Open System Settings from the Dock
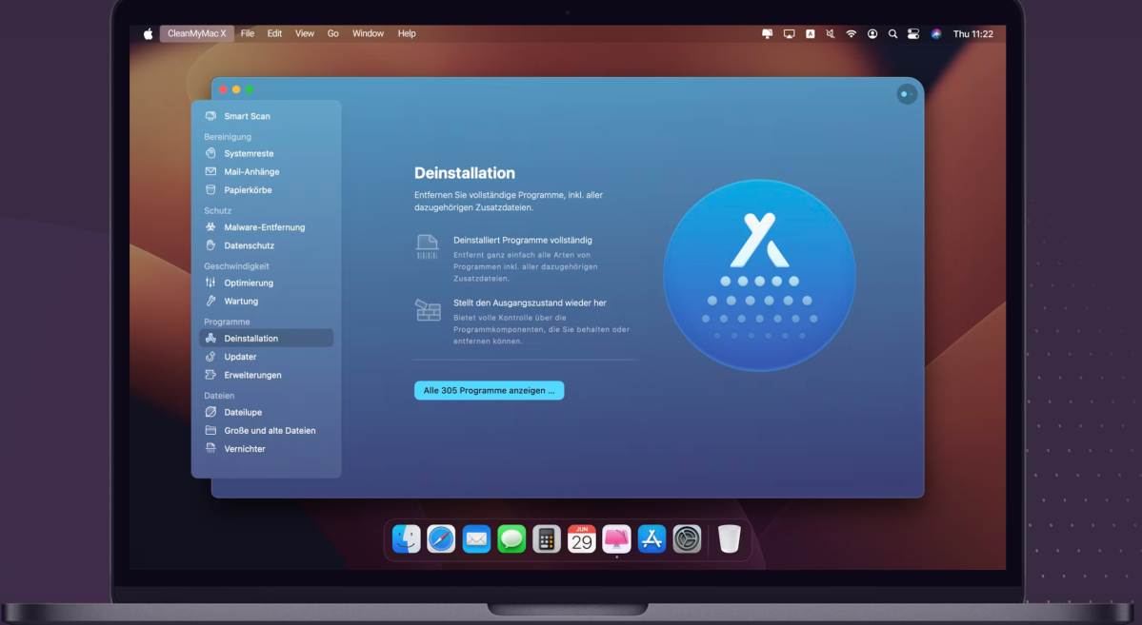 pos(687,539)
